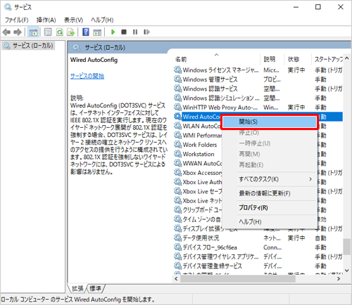The image size is (352, 305).
Task: Click gear icon of デバイス管理登録サービス row
Action: (x=177, y=266)
